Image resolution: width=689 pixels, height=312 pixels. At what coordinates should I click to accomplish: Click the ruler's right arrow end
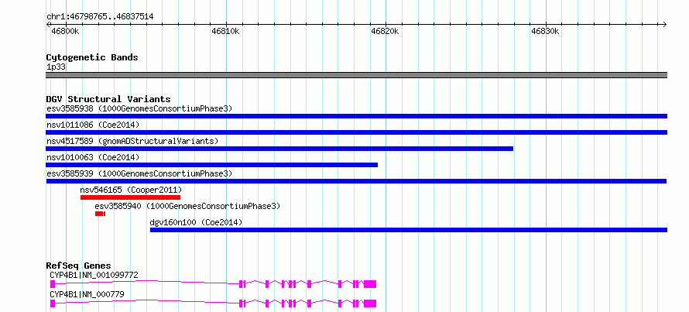665,24
